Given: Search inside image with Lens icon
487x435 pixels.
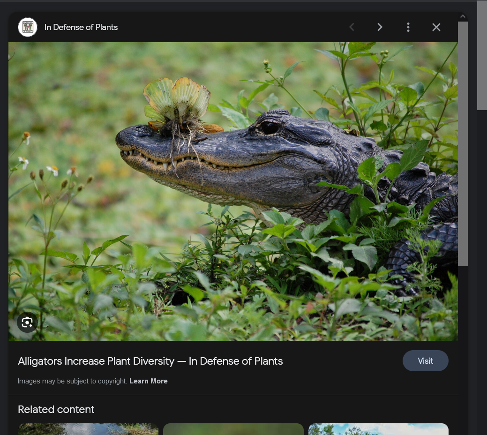Looking at the screenshot, I should coord(27,322).
